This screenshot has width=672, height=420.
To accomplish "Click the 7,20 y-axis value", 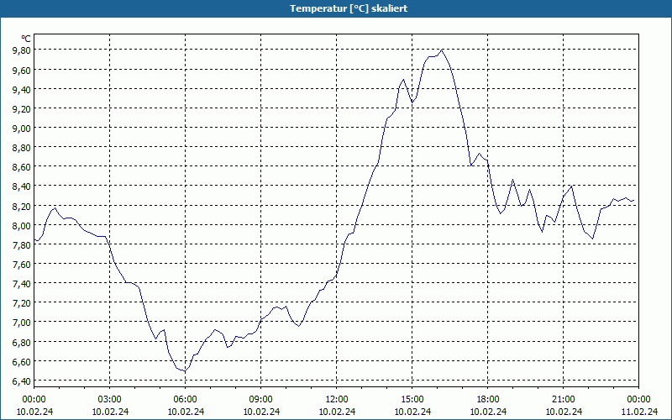I will 22,303.
